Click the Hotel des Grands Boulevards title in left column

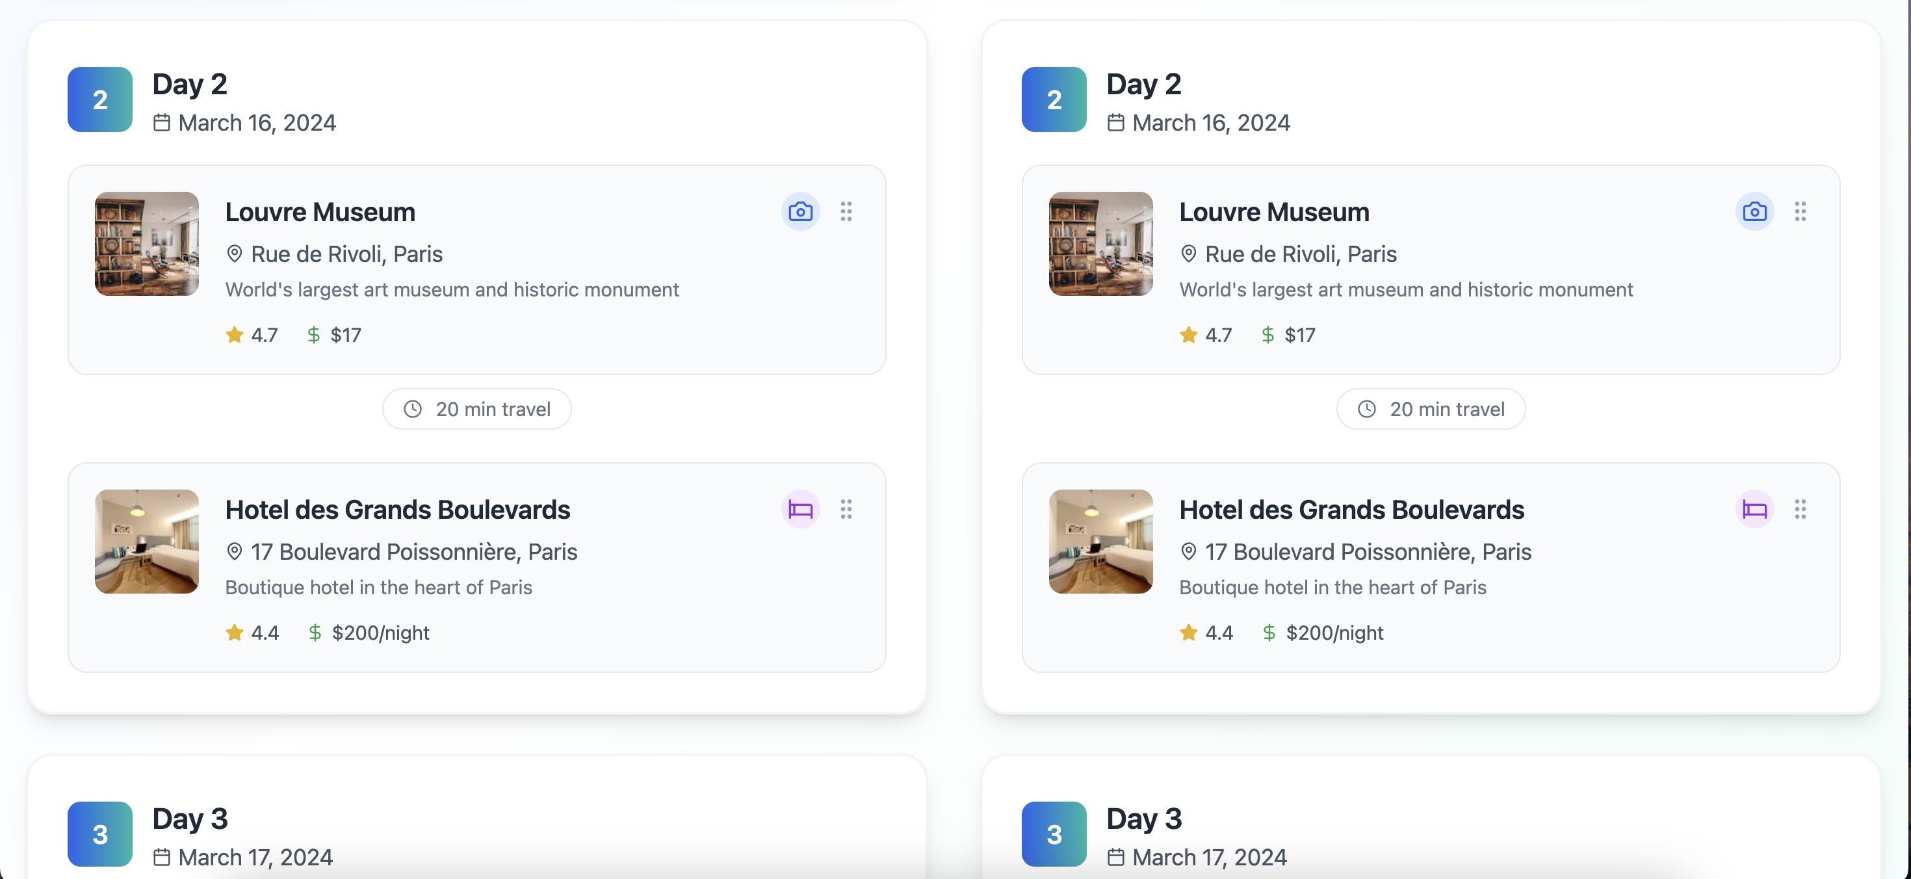point(398,510)
